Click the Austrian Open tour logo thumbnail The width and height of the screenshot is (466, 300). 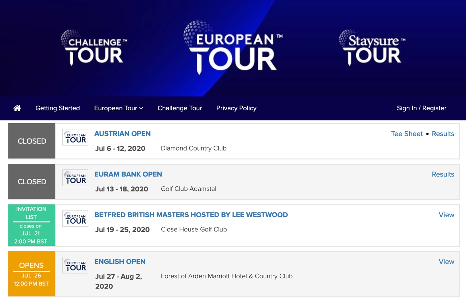tap(75, 137)
